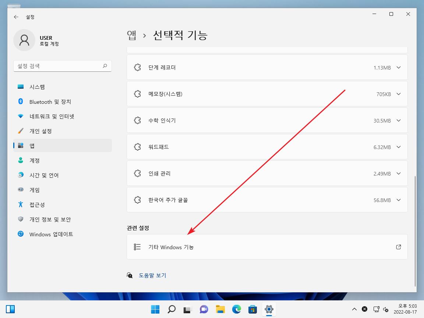
Task: Expand the 한국어 추가 글꼴 chevron
Action: click(399, 200)
